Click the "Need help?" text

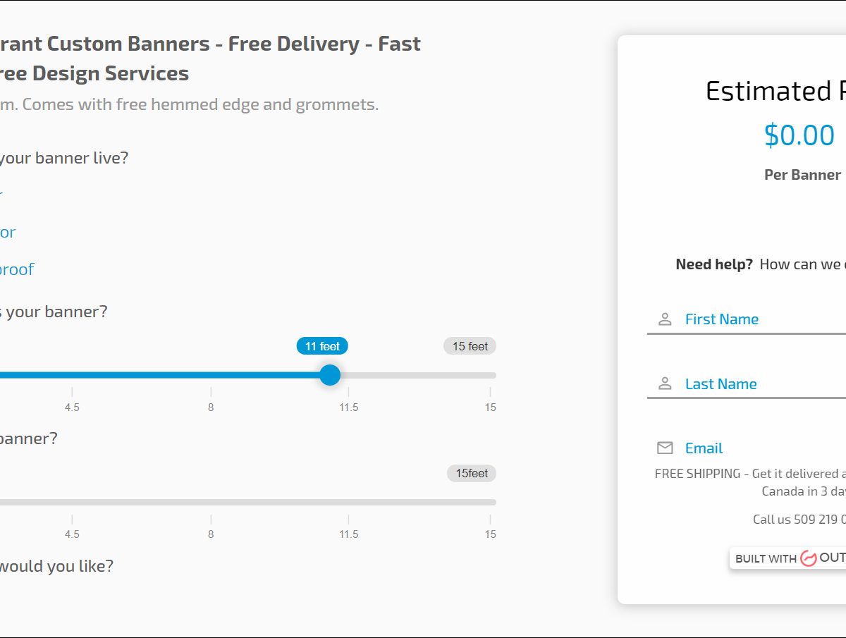click(714, 264)
